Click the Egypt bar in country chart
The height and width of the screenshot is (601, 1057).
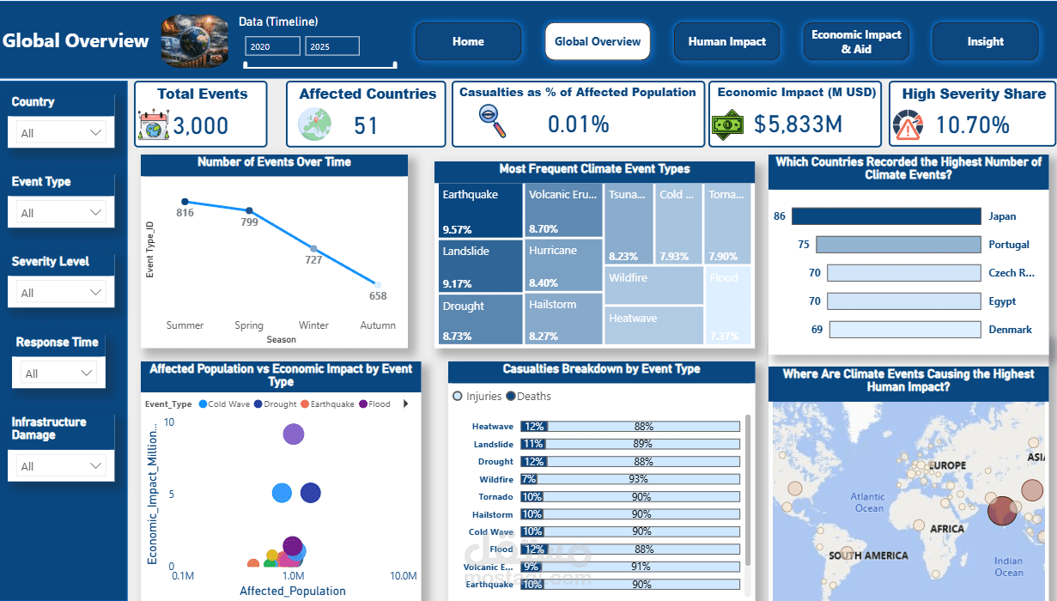click(x=905, y=301)
